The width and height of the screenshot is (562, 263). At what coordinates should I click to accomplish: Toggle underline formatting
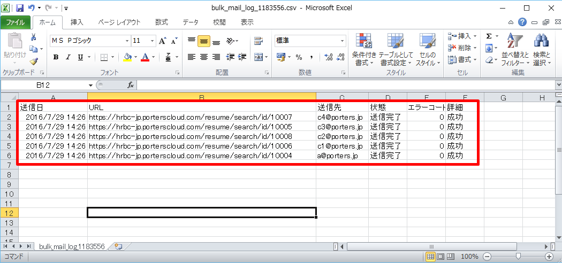pos(80,57)
